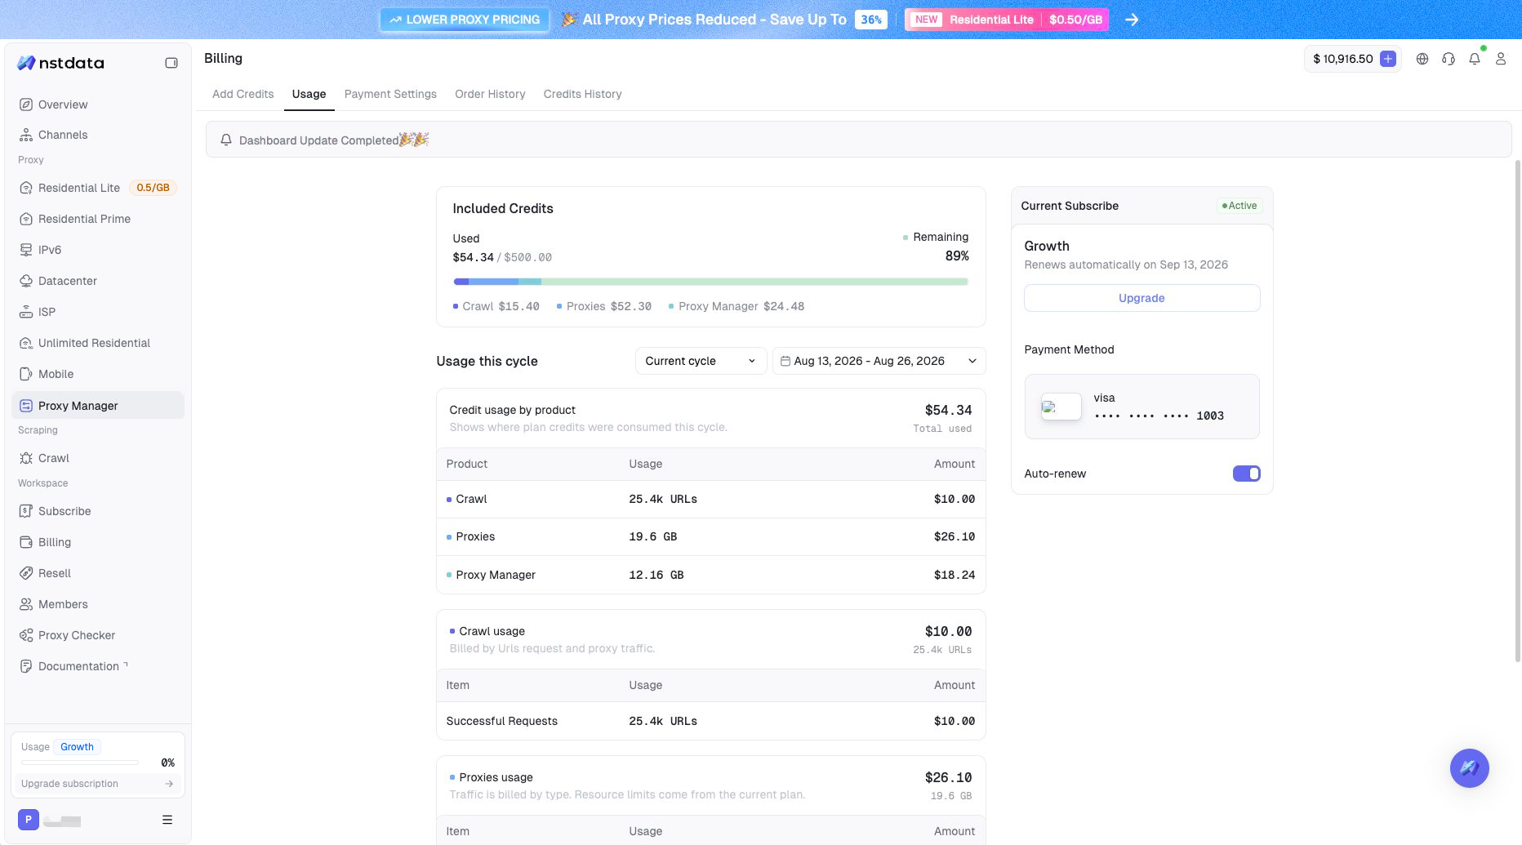Screen dimensions: 1522x845
Task: Open the Mobile proxy page
Action: 98,374
